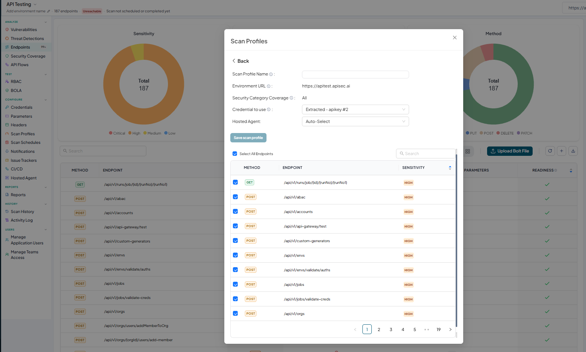Open API Flows in the sidebar
Screen dimensions: 586x352
coord(19,65)
